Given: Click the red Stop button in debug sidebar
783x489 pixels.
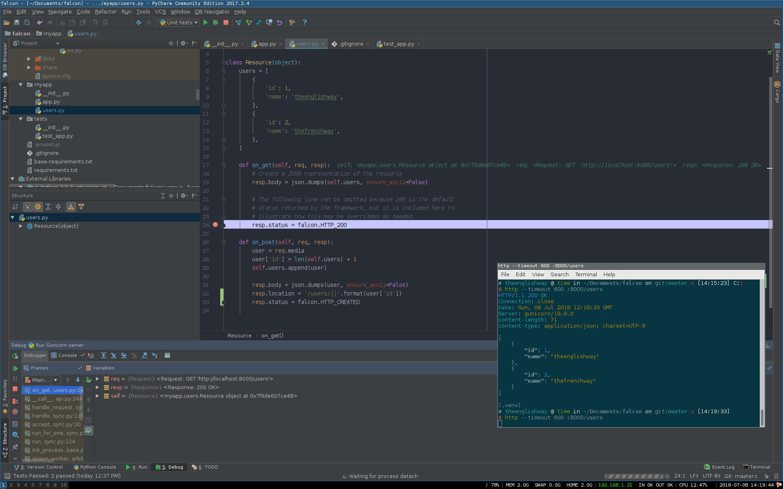Looking at the screenshot, I should click(x=15, y=389).
